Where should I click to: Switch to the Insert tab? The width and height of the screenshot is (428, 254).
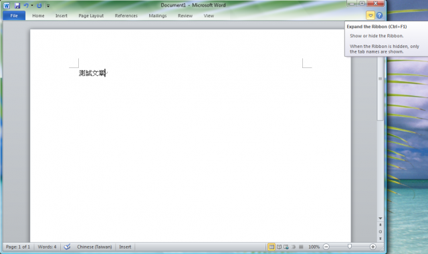point(61,16)
